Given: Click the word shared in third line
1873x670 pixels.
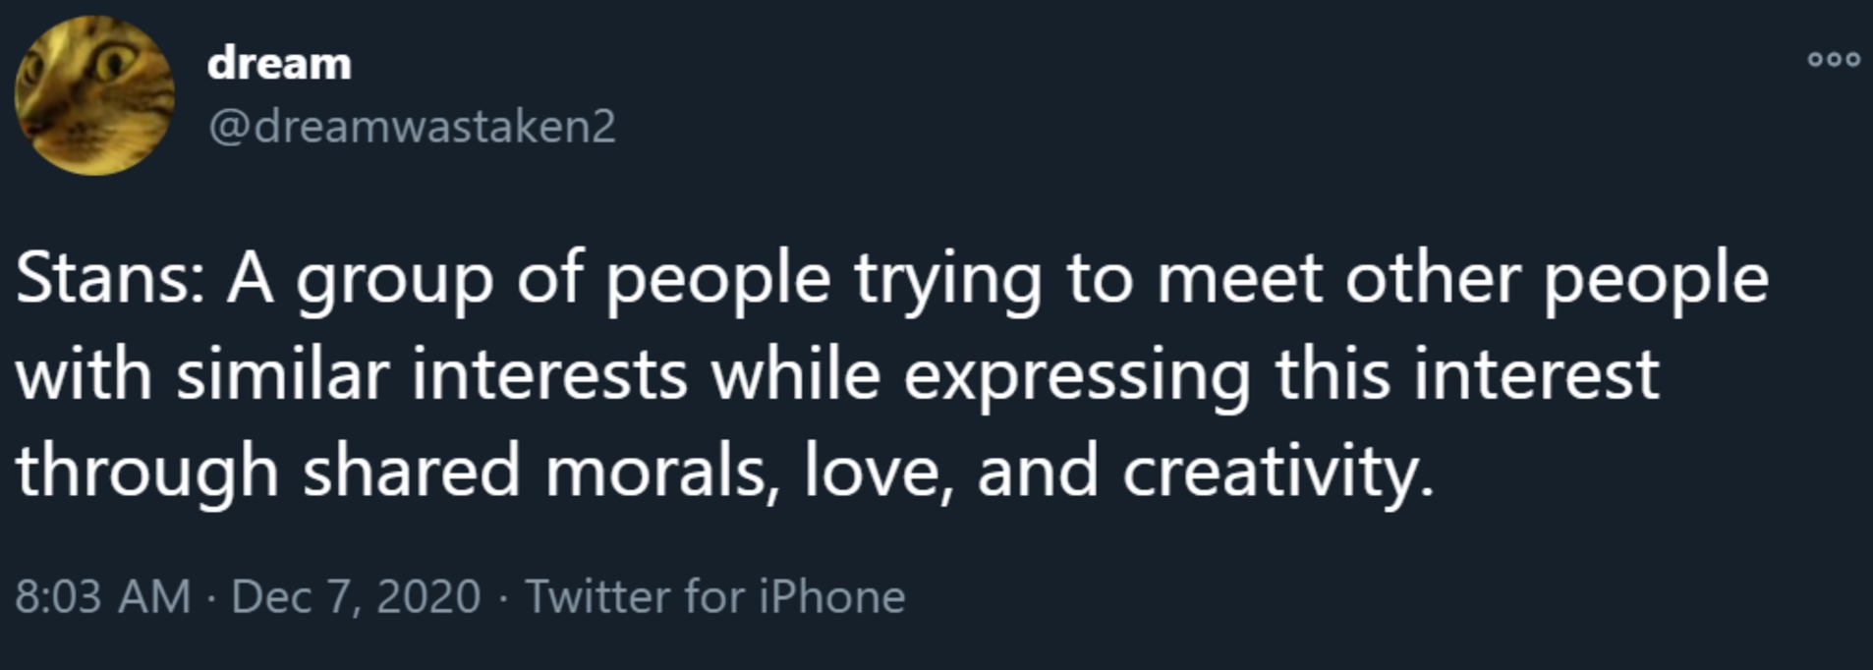Looking at the screenshot, I should point(411,471).
